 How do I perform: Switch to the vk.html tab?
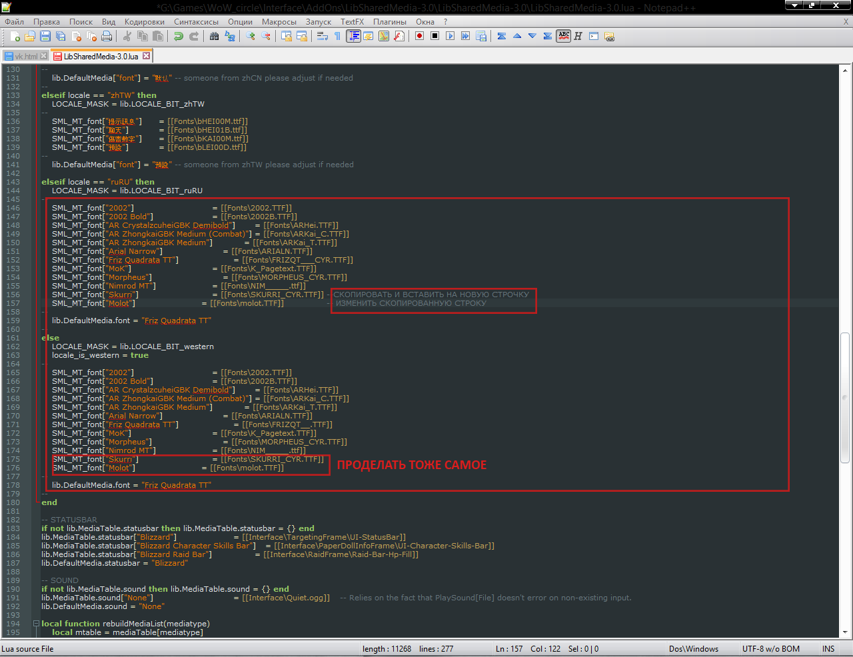click(x=25, y=57)
